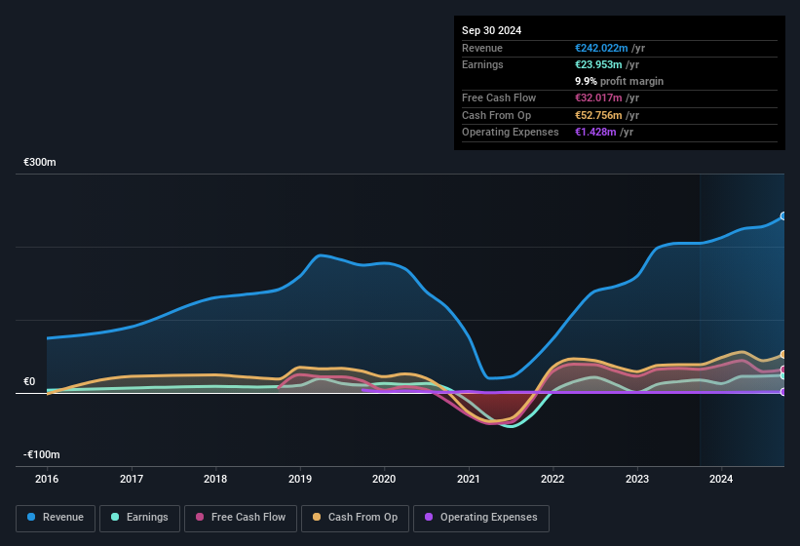Click the 2016 x-axis label
Viewport: 800px width, 546px height.
pyautogui.click(x=47, y=479)
